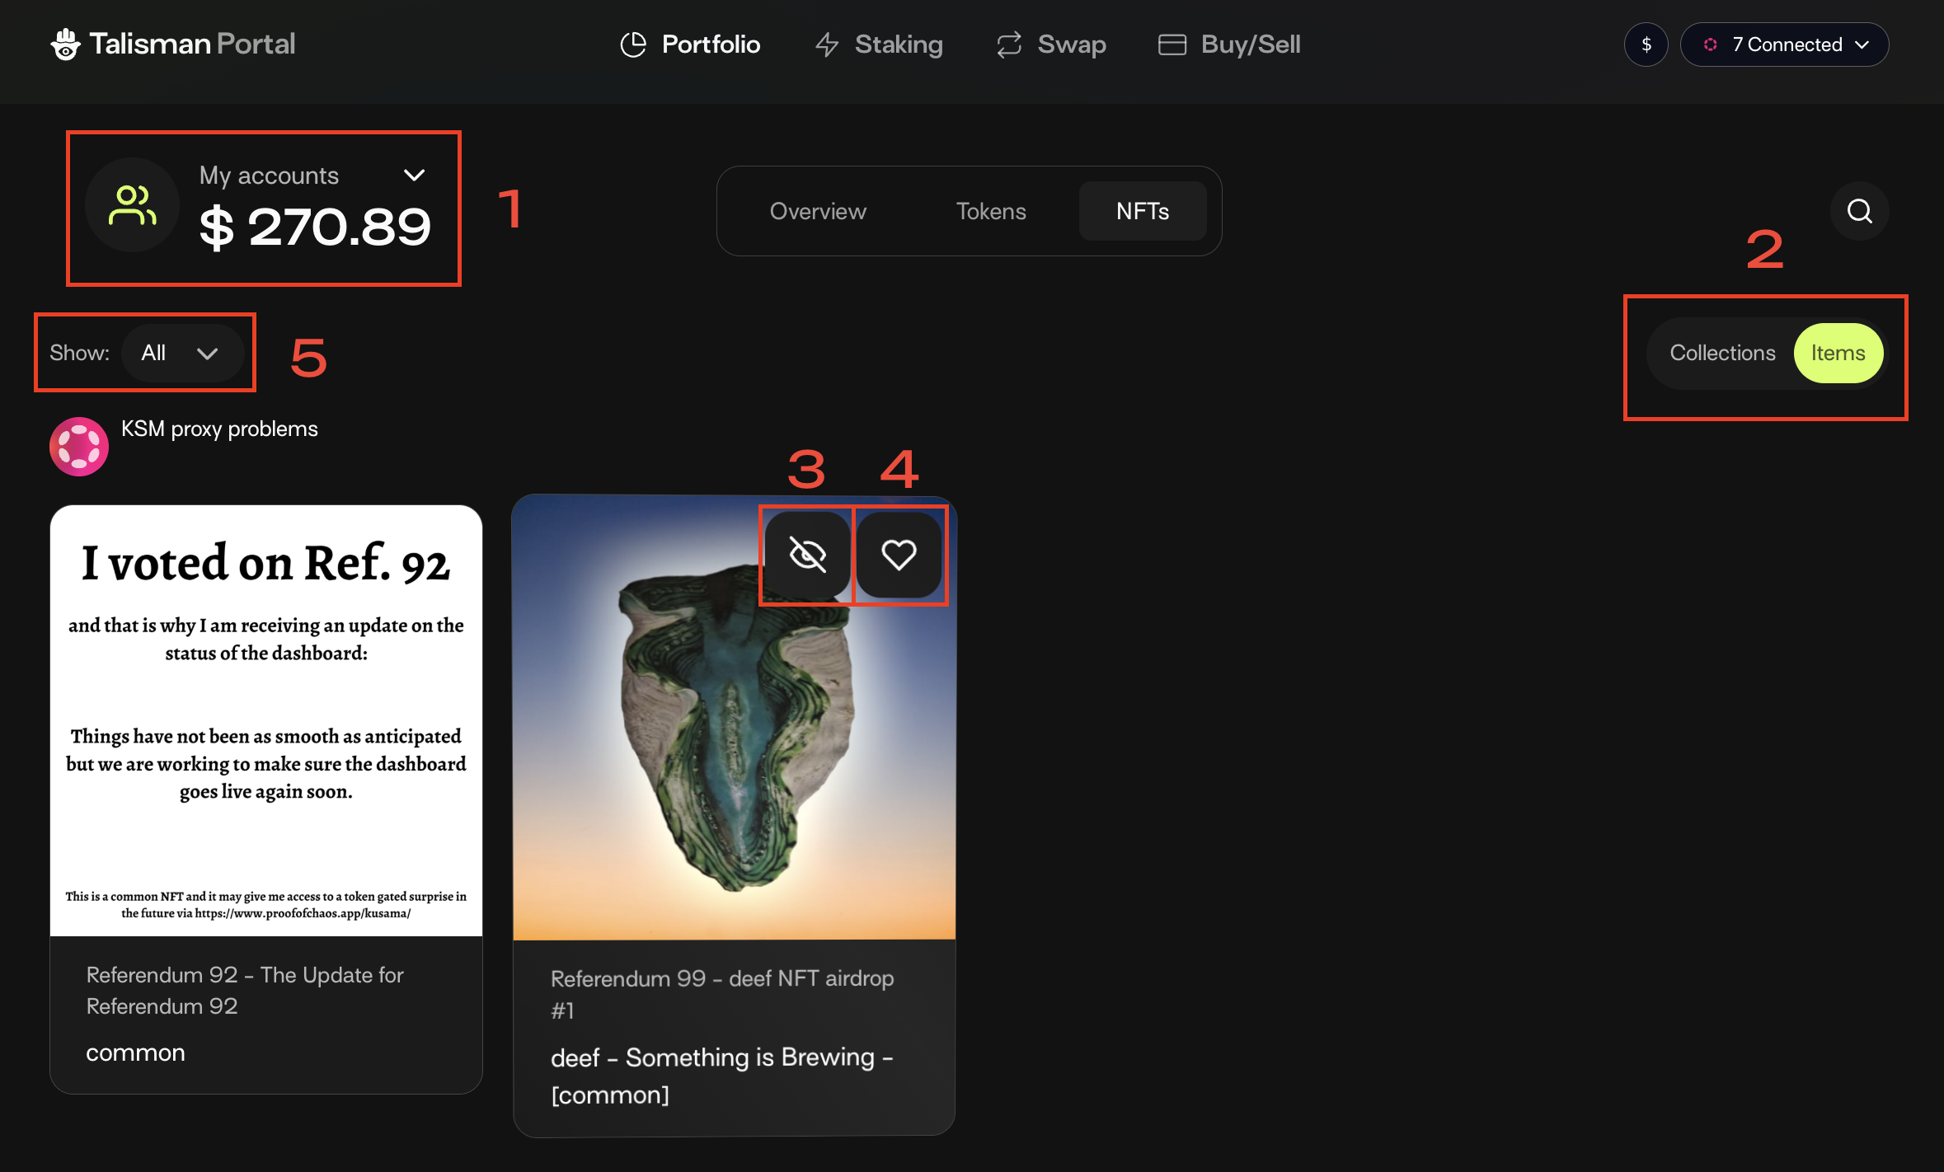Expand the My accounts dropdown chevron
Screen dimensions: 1944x1172
(x=414, y=175)
